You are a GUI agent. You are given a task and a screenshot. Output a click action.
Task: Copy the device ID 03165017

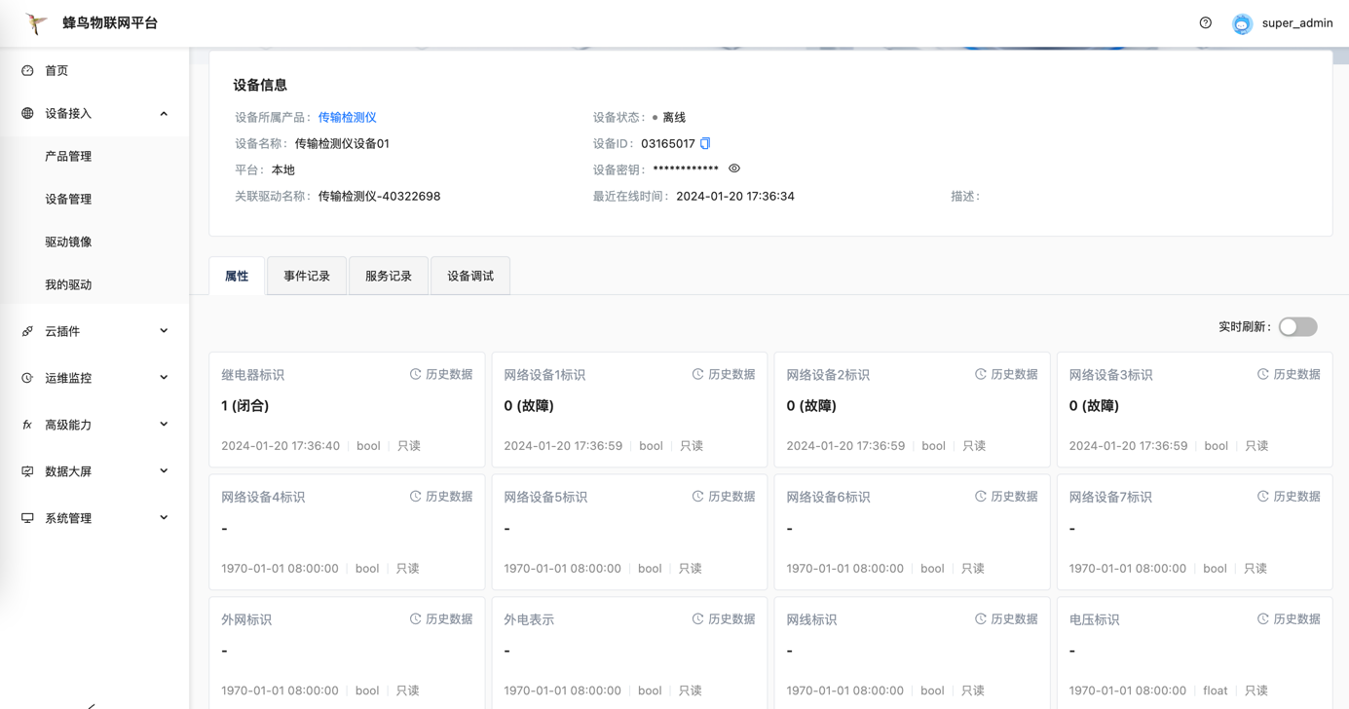pos(705,143)
